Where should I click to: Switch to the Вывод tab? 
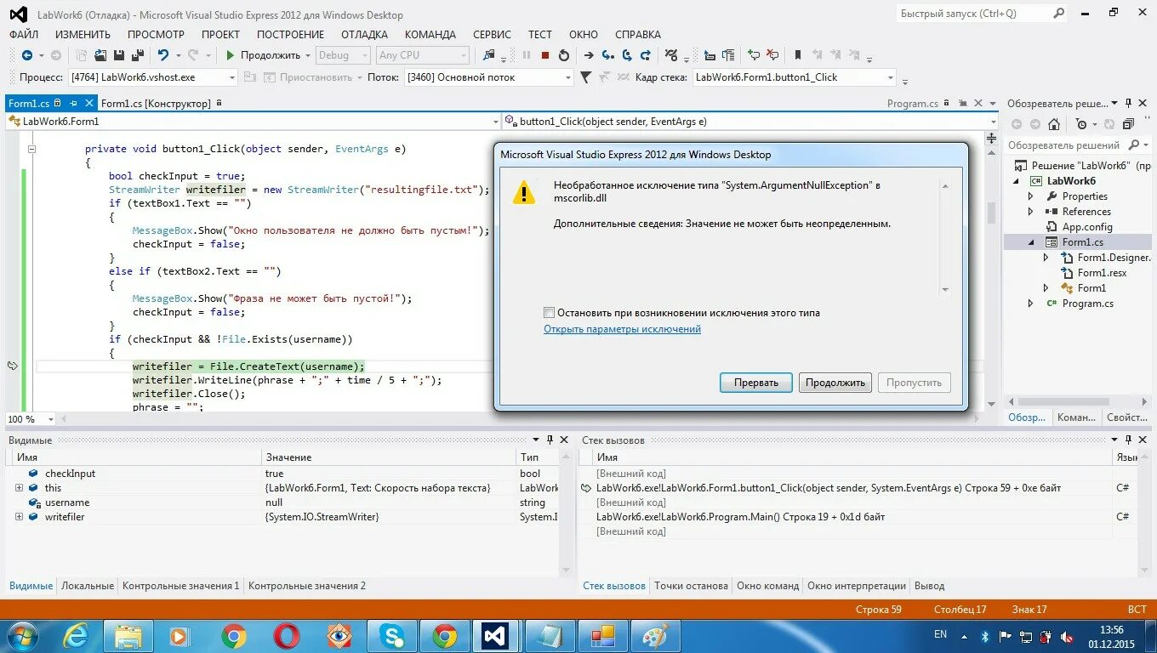pos(929,586)
